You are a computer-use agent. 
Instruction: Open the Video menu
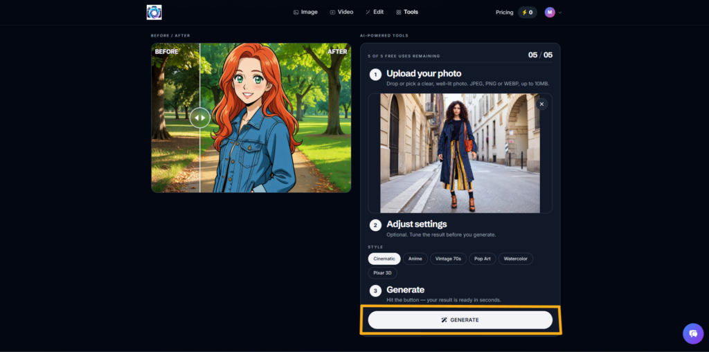click(341, 12)
